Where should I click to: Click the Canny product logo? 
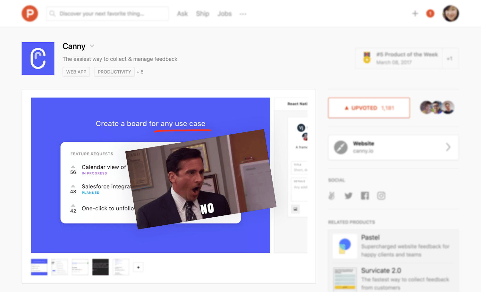click(x=38, y=58)
